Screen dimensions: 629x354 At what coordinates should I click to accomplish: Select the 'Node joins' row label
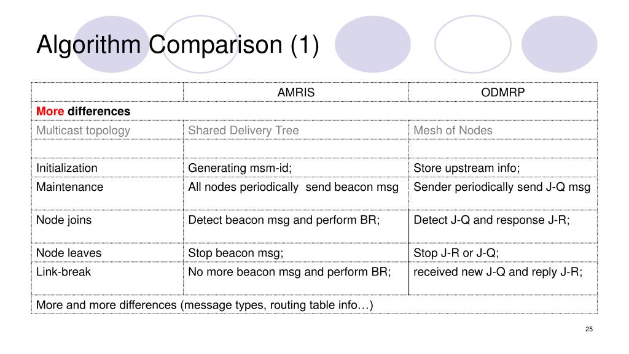[63, 220]
